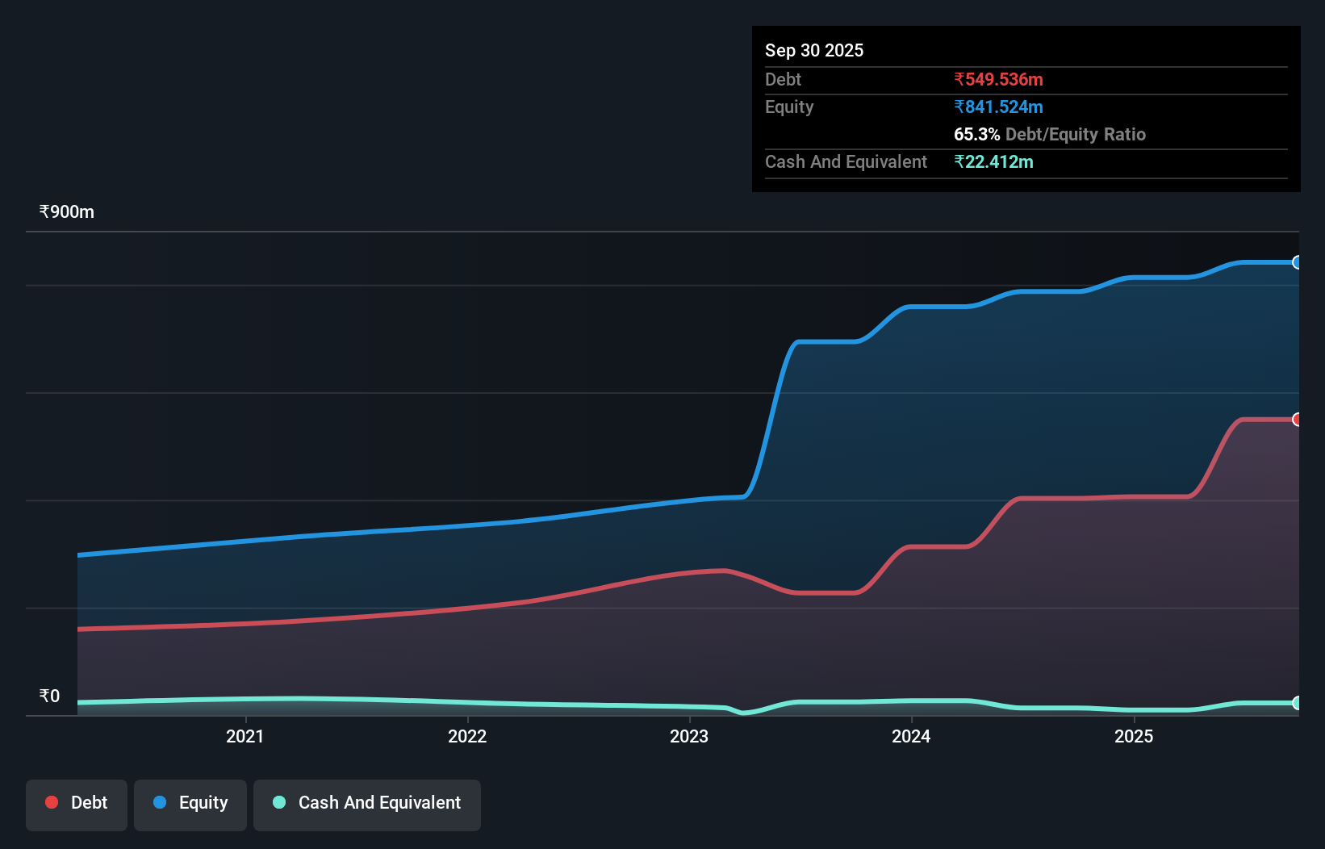1325x849 pixels.
Task: Select the 2025 year label on the axis
Action: (x=1135, y=735)
